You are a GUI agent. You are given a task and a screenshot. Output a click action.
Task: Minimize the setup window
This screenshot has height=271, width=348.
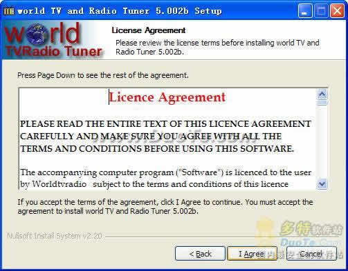click(x=305, y=10)
